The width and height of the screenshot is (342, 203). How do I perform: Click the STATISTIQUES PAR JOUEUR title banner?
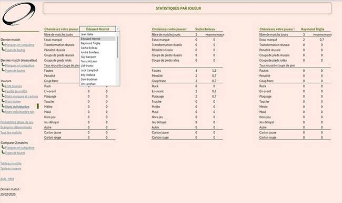point(187,8)
